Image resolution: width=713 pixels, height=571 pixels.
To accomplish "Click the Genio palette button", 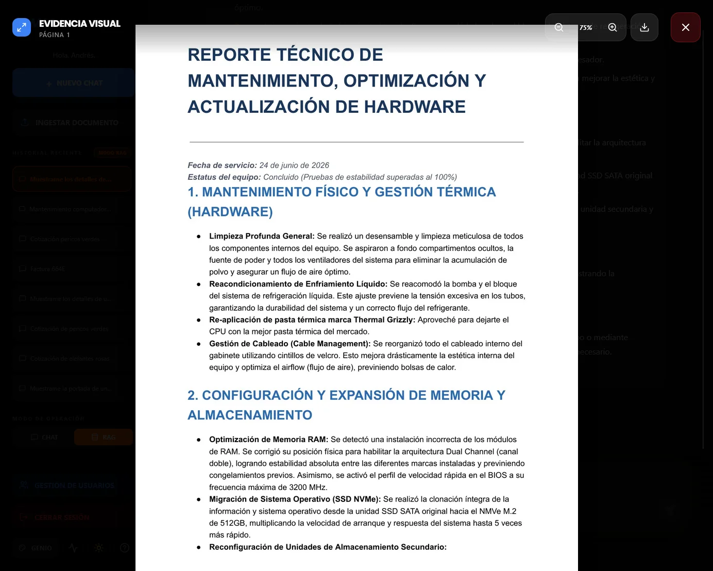I will pyautogui.click(x=36, y=548).
